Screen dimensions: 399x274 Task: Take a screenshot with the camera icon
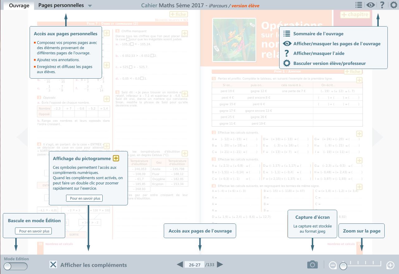tap(312, 265)
